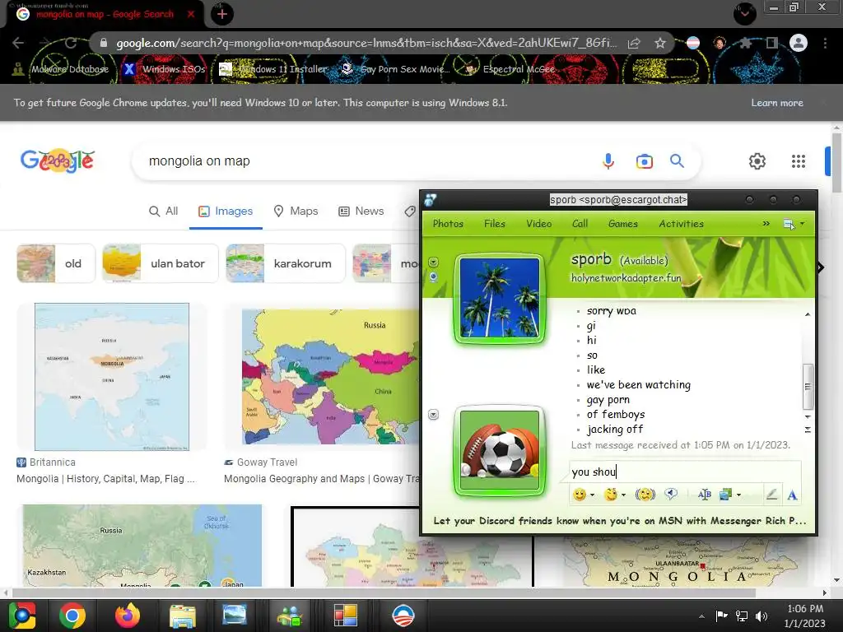Open Firefox from the taskbar
The width and height of the screenshot is (843, 632).
[128, 616]
